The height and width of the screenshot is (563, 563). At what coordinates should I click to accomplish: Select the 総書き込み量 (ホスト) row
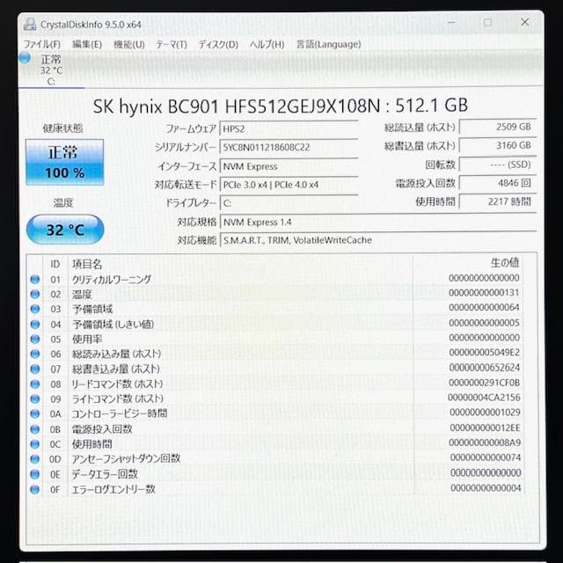pos(275,369)
